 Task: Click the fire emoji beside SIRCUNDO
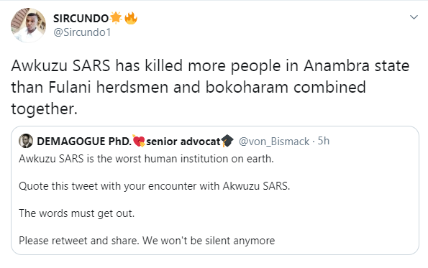coord(131,18)
